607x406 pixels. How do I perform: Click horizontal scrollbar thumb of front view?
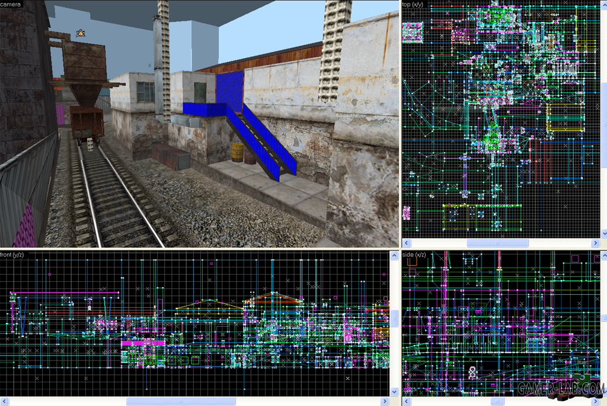[x=181, y=401]
